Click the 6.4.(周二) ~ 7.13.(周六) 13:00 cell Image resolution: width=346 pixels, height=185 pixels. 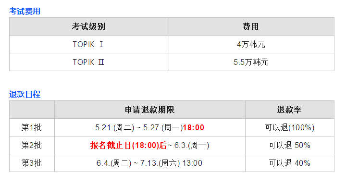[150, 163]
